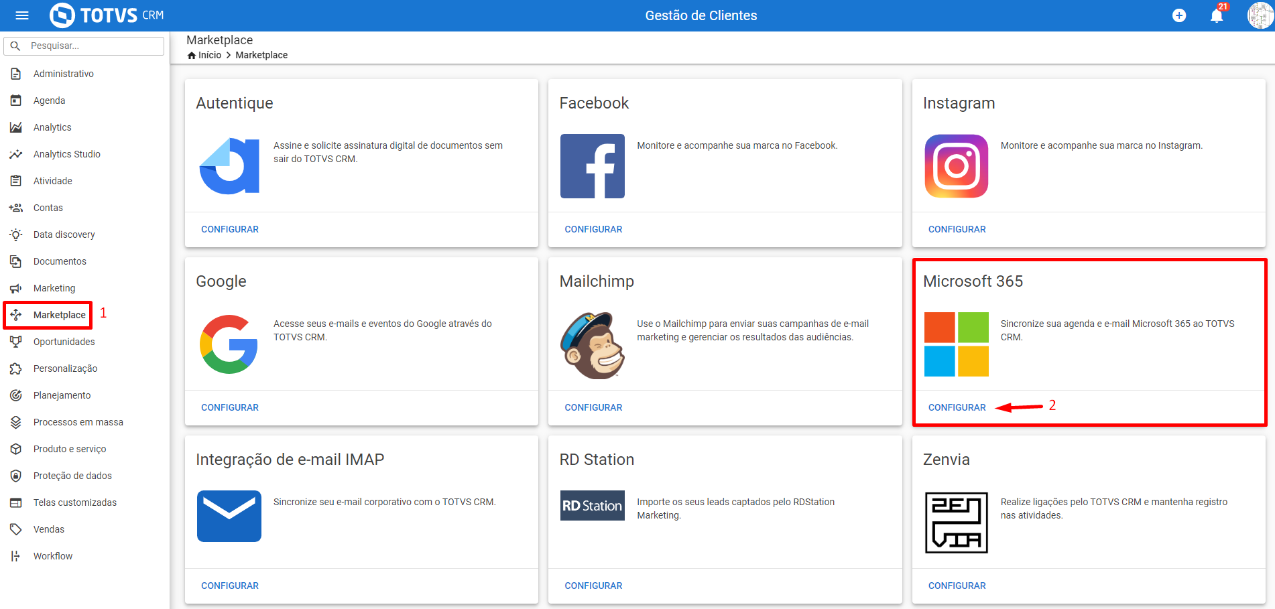This screenshot has width=1275, height=609.
Task: Click the Início breadcrumb link
Action: [210, 55]
